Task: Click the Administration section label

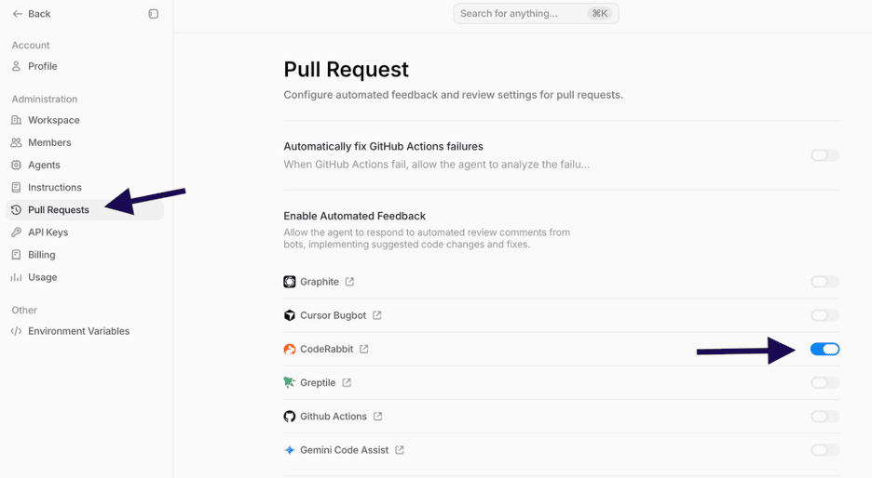Action: pos(45,100)
